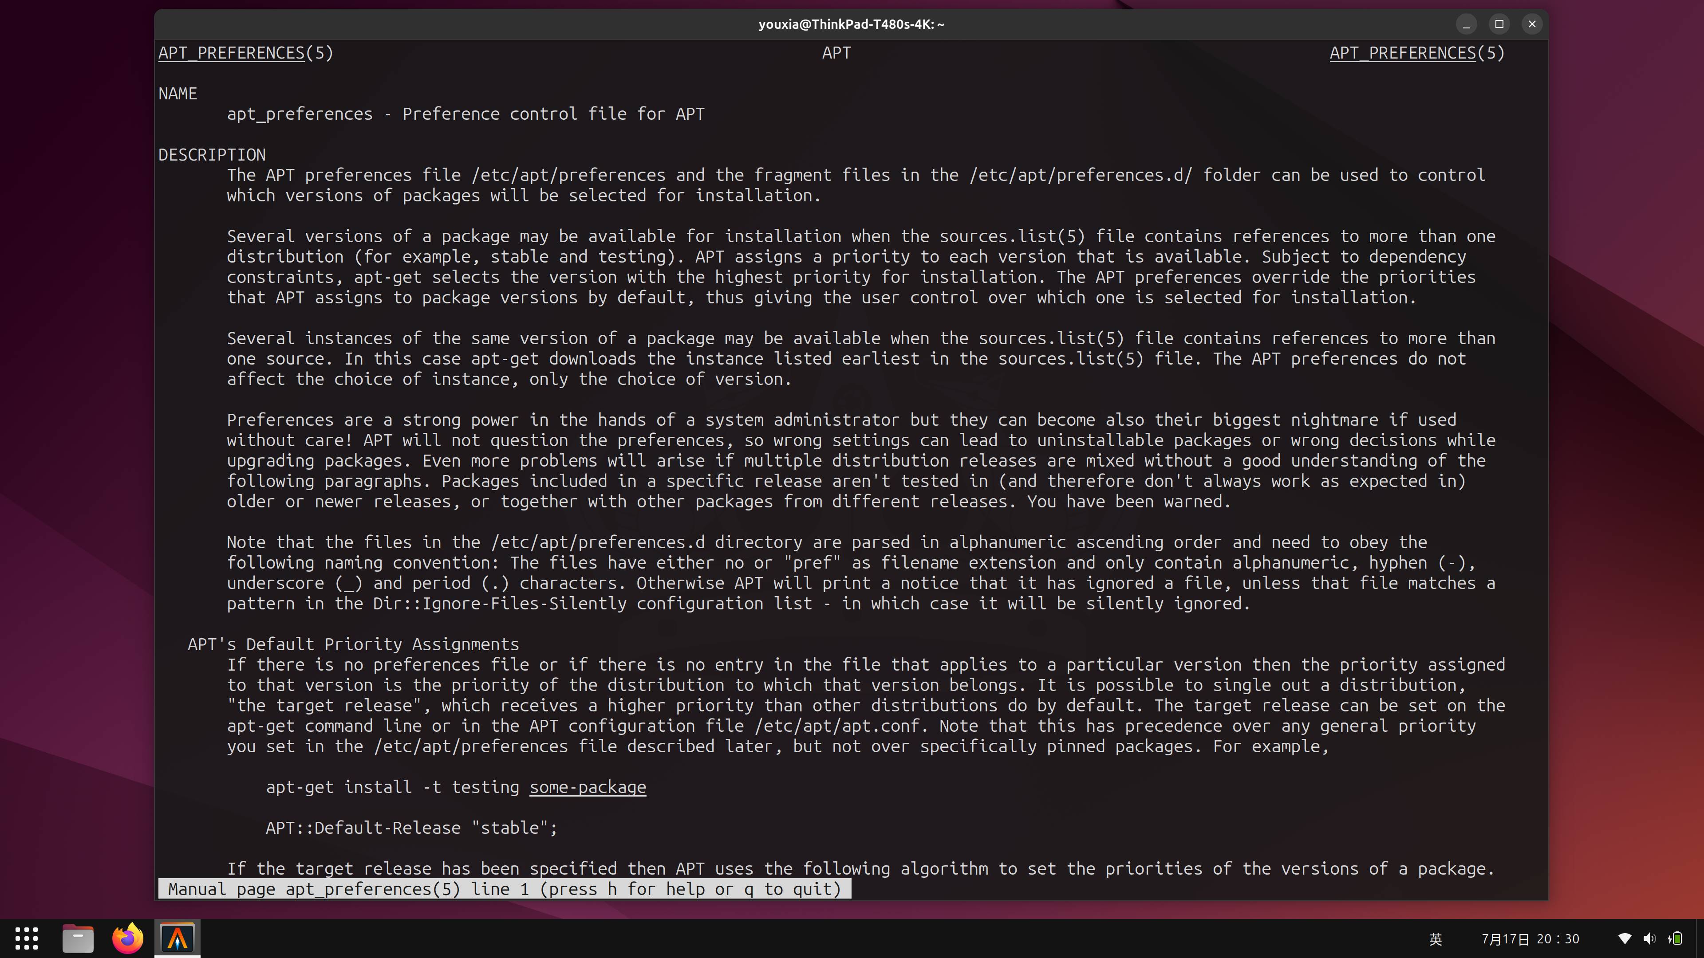Screen dimensions: 1704x958
Task: Click the line with Dir::Ignore-Files-Silently
Action: [738, 604]
